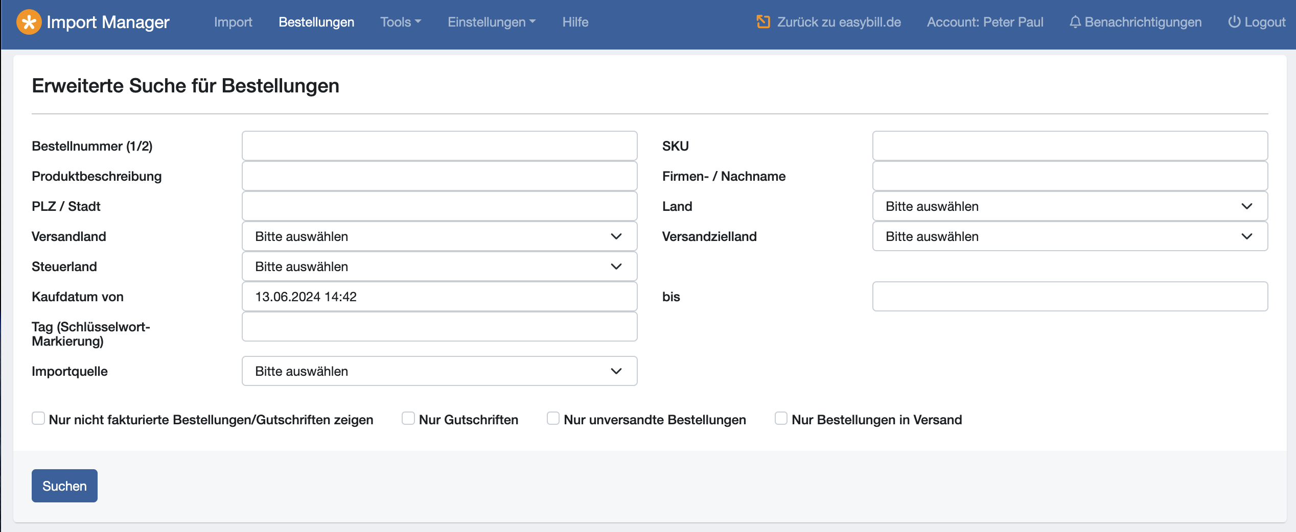Screen dimensions: 1296x532
Task: Click the Kaufdatum von label
Action: [78, 297]
